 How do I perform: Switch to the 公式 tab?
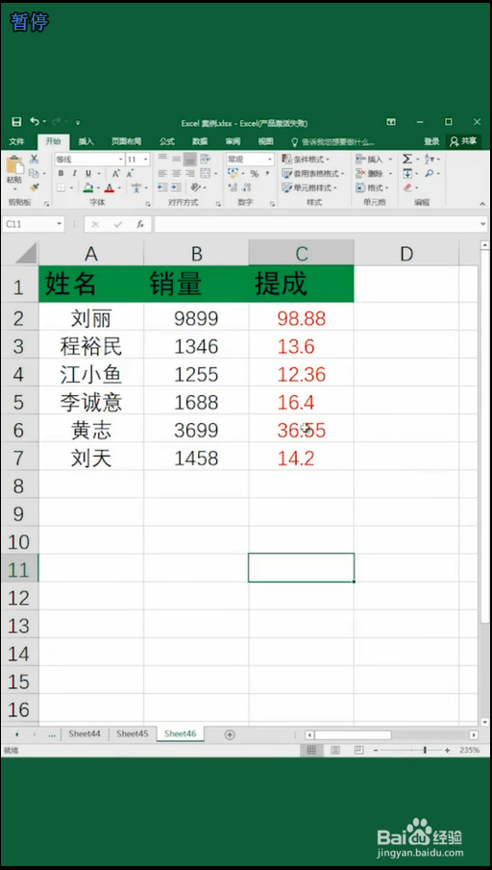(167, 141)
